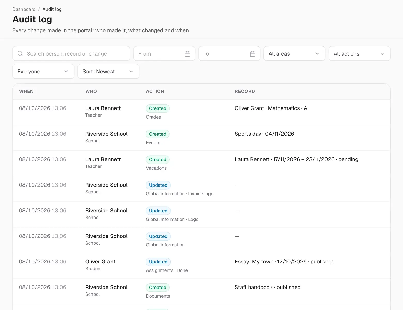The width and height of the screenshot is (403, 310).
Task: Click the All actions chevron arrow
Action: pos(383,54)
